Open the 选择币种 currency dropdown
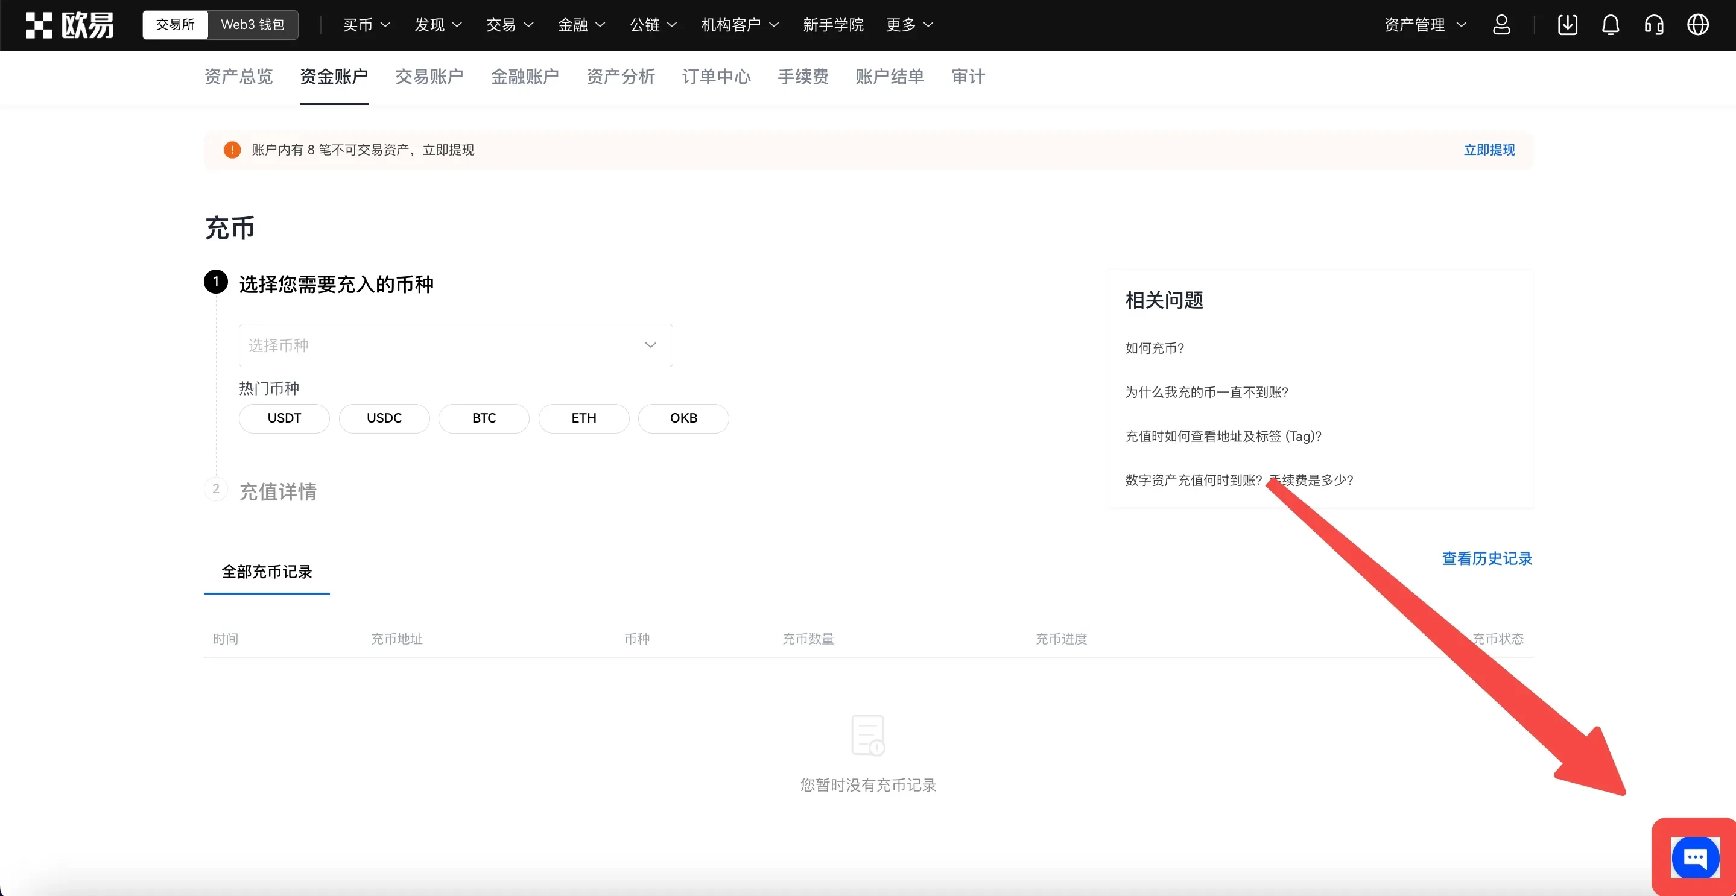The width and height of the screenshot is (1736, 896). (455, 345)
